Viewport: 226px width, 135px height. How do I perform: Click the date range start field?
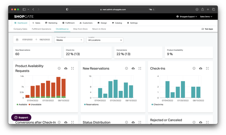pos(27,40)
